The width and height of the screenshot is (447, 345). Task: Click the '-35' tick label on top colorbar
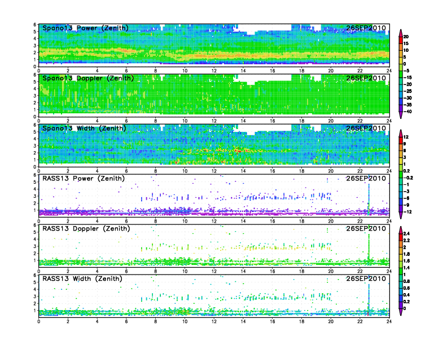click(x=407, y=105)
